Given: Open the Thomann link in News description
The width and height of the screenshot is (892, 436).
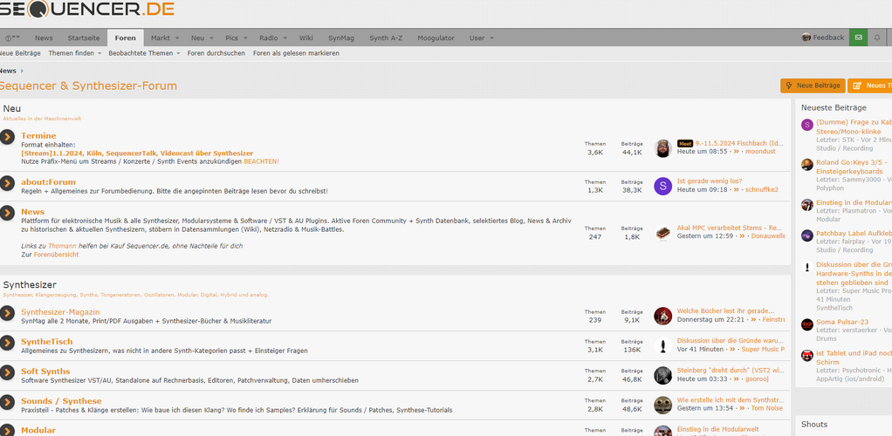Looking at the screenshot, I should pyautogui.click(x=61, y=246).
